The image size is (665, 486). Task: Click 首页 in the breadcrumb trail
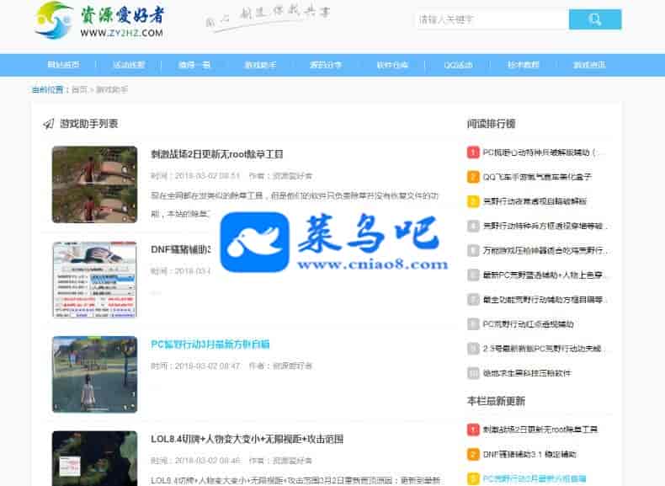[x=79, y=89]
